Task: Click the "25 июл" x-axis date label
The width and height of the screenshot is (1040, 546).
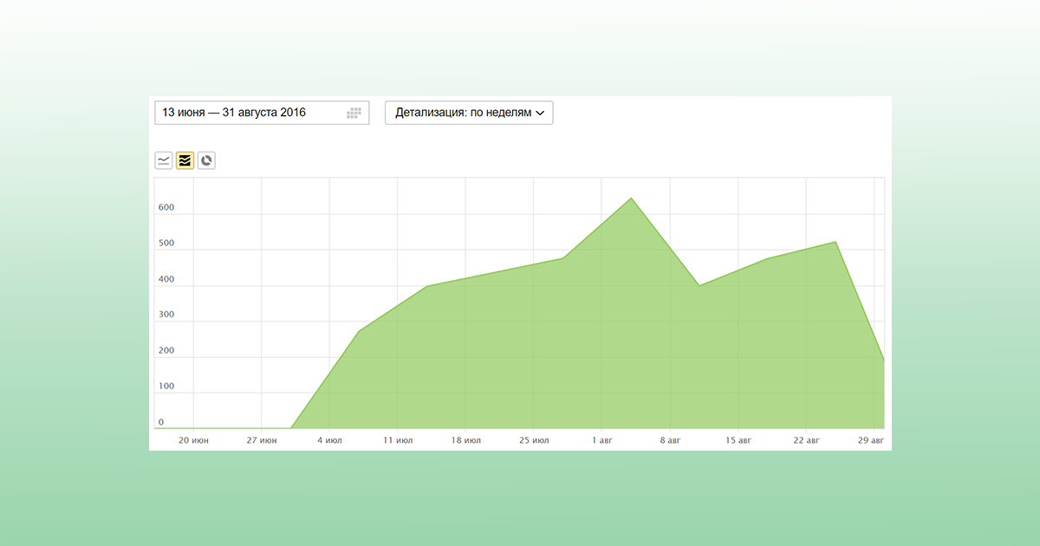Action: [534, 440]
